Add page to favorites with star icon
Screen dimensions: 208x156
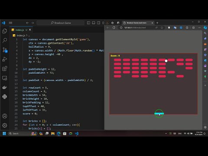(x=162, y=28)
